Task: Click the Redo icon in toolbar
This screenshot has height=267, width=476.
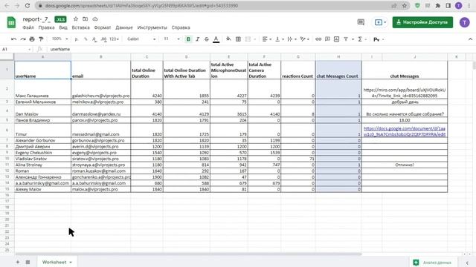Action: (x=23, y=39)
